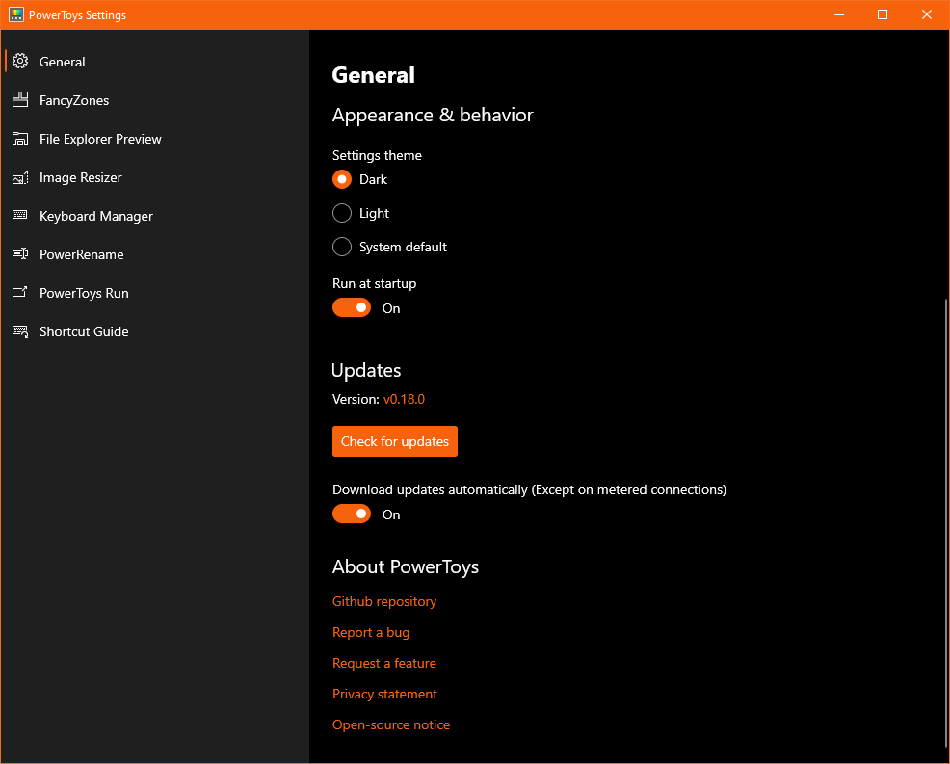The width and height of the screenshot is (950, 764).
Task: Open Request a feature link
Action: pyautogui.click(x=384, y=663)
